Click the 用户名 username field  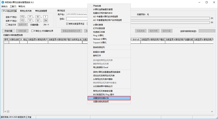pyautogui.click(x=77, y=14)
